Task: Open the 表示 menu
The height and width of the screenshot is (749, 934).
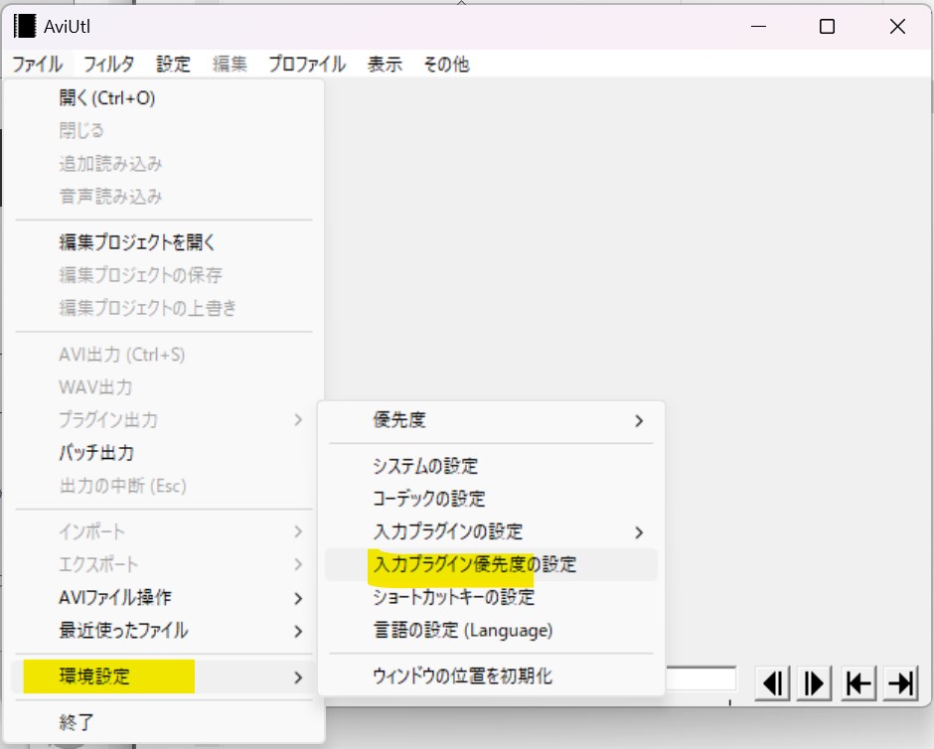Action: coord(385,64)
